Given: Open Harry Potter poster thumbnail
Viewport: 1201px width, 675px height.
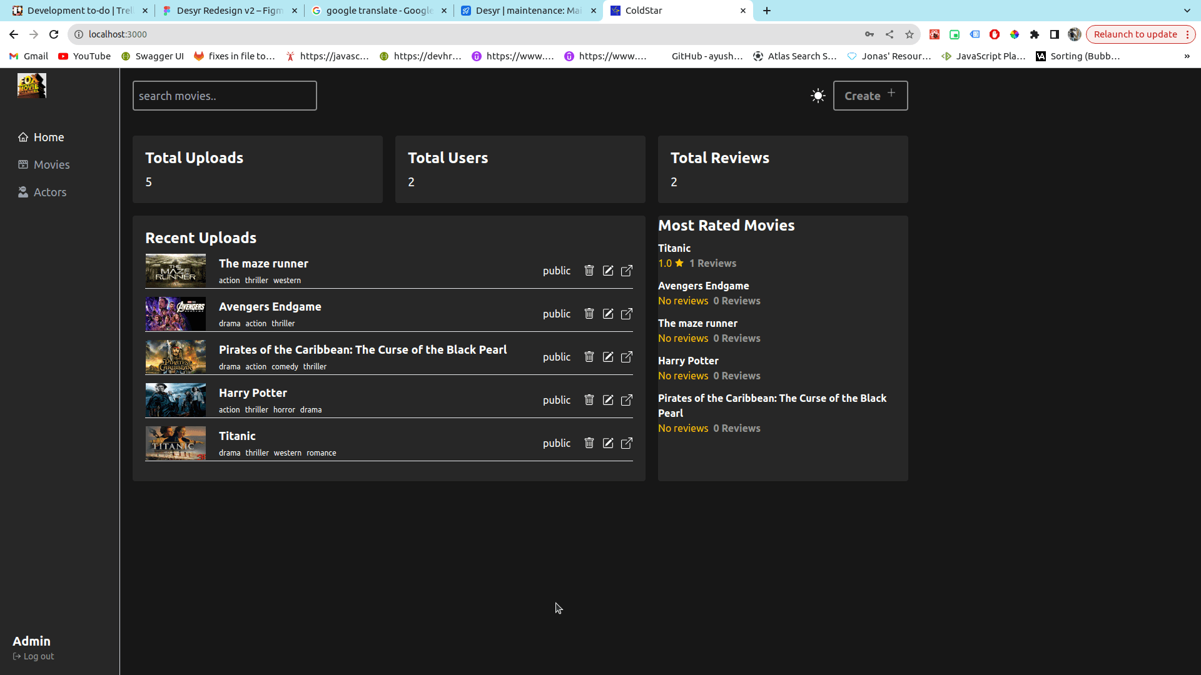Looking at the screenshot, I should [x=176, y=400].
